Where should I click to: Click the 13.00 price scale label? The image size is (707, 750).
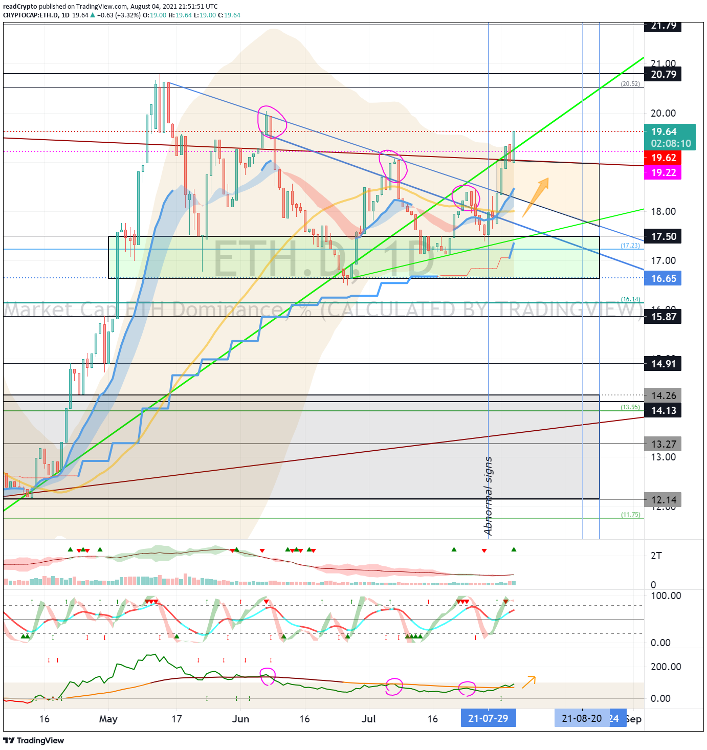[x=663, y=457]
